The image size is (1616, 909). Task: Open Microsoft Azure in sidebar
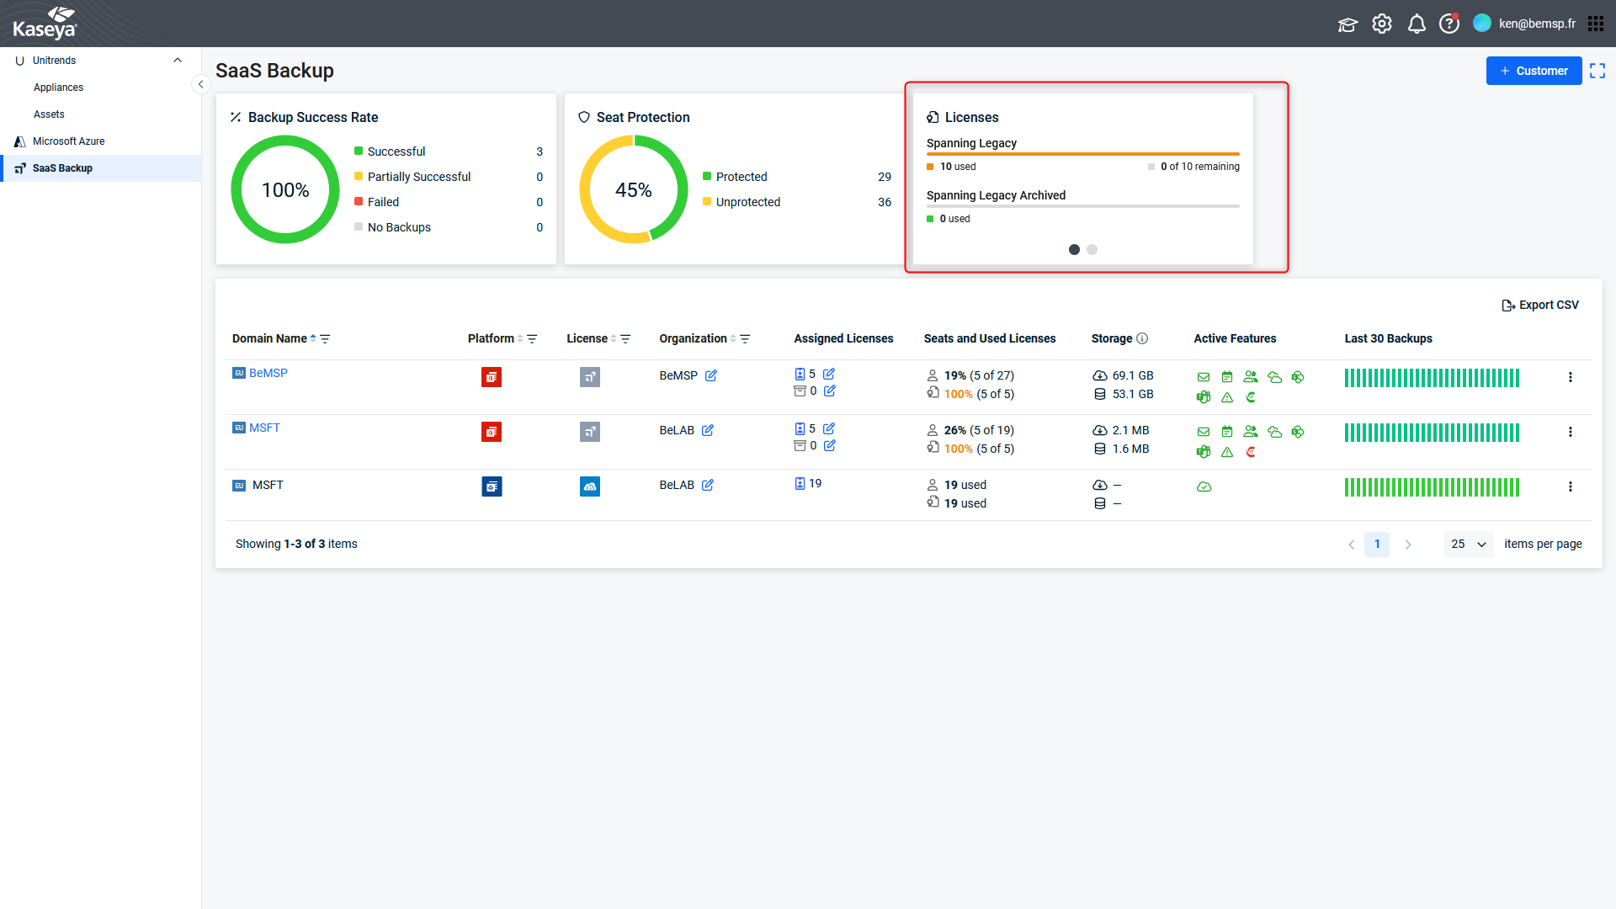(x=68, y=141)
